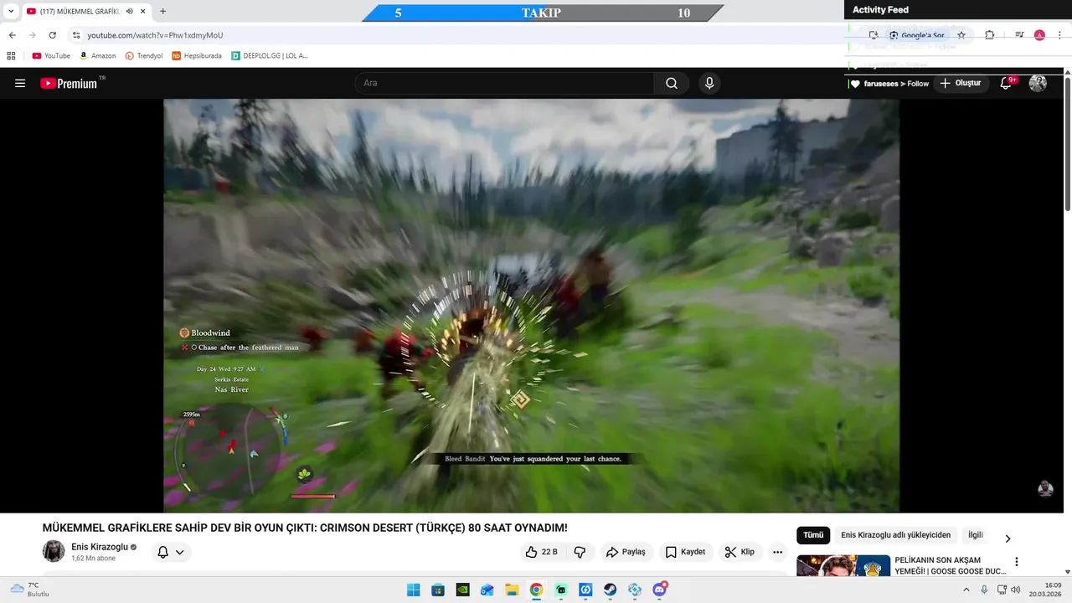Open more actions three-dot menu below video
The image size is (1072, 603).
click(777, 552)
